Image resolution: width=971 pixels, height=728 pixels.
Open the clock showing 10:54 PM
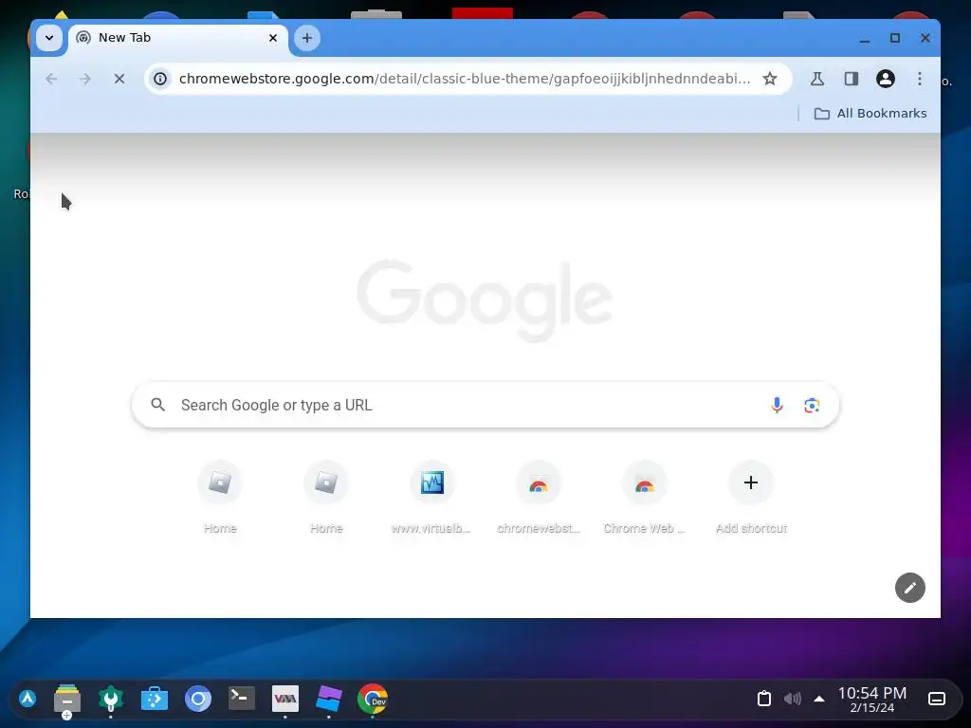coord(872,700)
